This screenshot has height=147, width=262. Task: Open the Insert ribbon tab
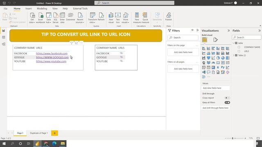tap(29, 9)
